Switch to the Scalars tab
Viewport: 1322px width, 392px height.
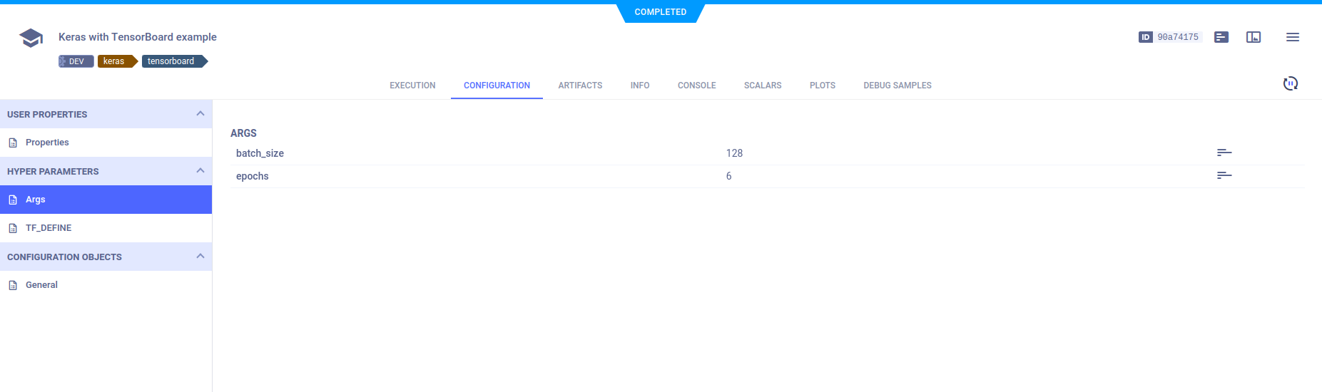coord(762,86)
